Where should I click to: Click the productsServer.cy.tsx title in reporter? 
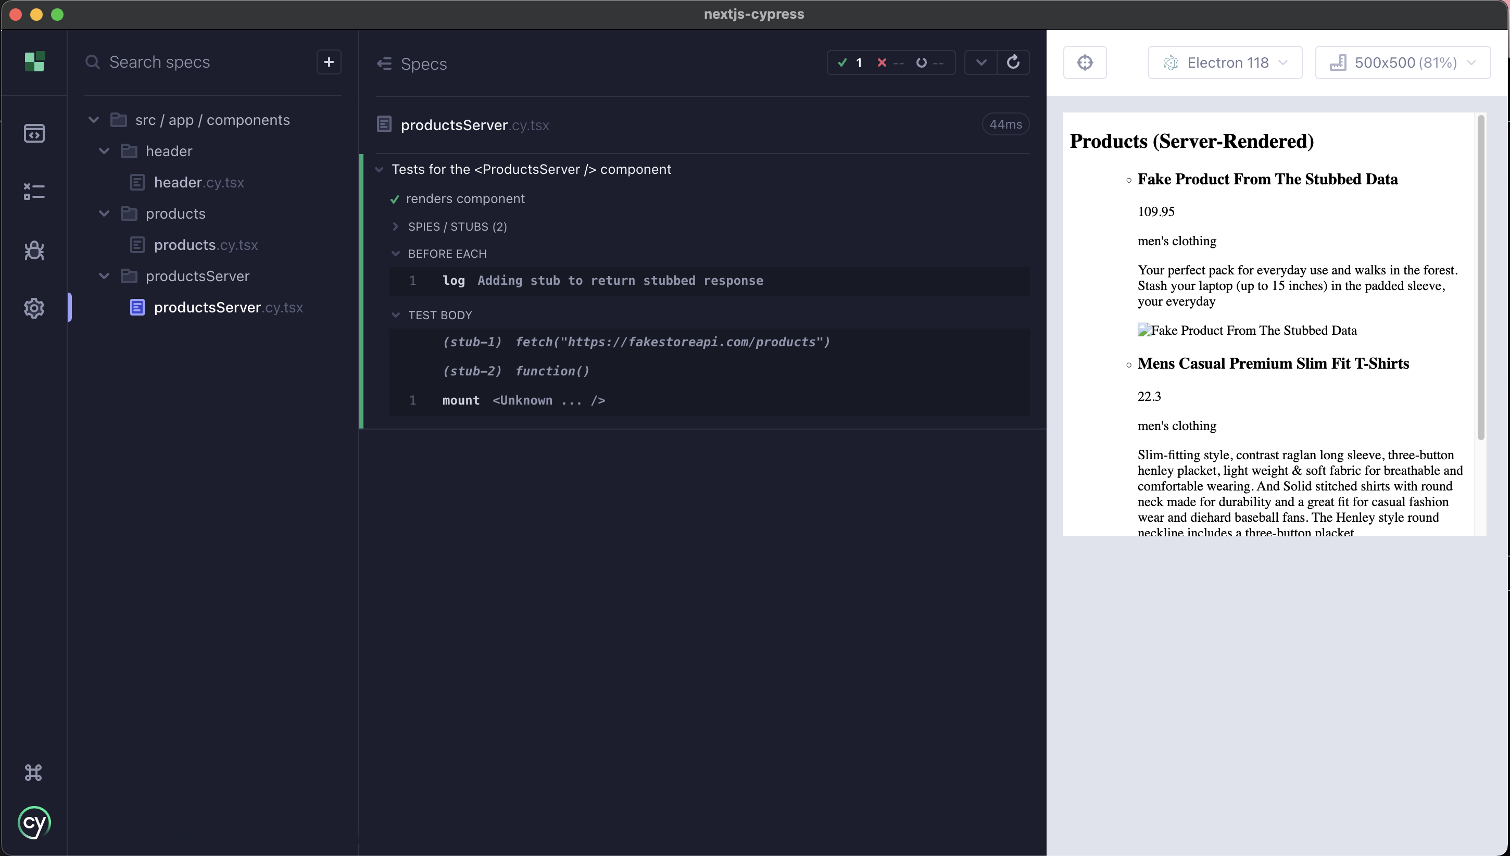pos(475,124)
